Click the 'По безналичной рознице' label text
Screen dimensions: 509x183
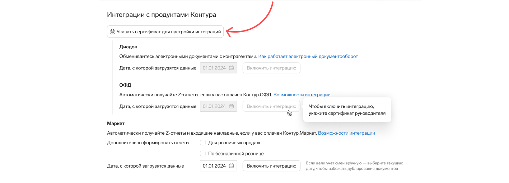pos(236,154)
